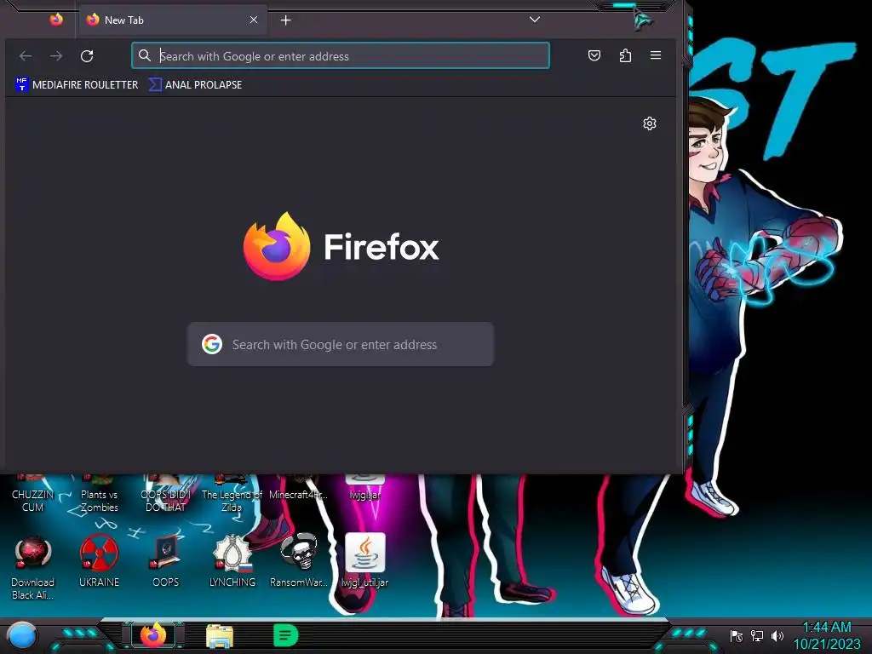Open the clock showing 1:44 AM
872x654 pixels.
(x=827, y=635)
